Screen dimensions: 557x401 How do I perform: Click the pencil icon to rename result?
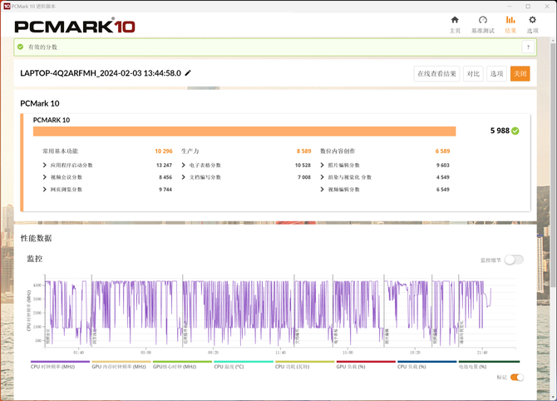point(188,73)
